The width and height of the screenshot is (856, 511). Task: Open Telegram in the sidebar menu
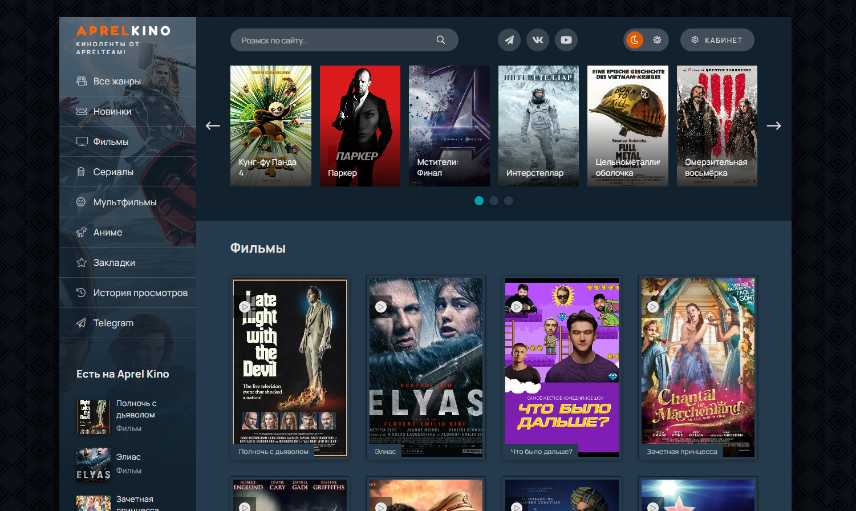pos(128,323)
